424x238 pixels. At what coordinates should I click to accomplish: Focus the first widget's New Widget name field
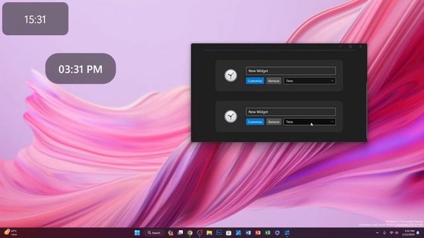(x=291, y=71)
